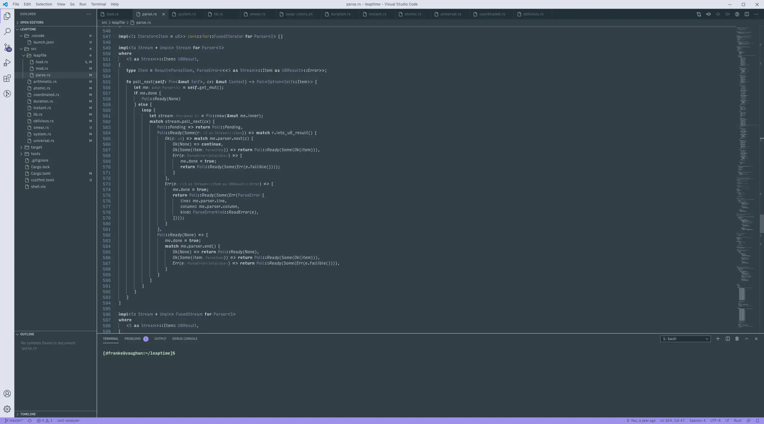Switch to the DEBUG CONSOLE tab
The width and height of the screenshot is (764, 424).
185,339
